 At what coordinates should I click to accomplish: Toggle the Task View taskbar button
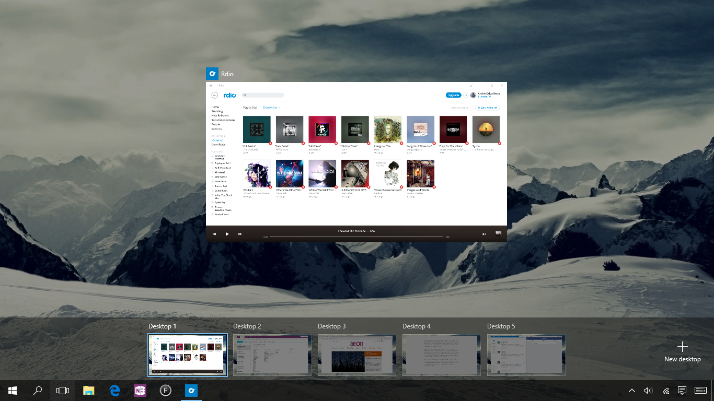click(63, 390)
